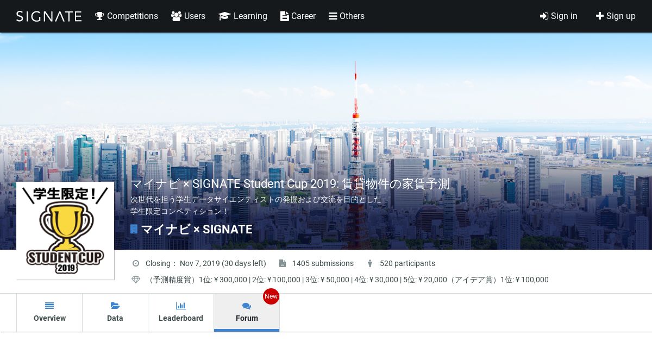This screenshot has width=652, height=342.
Task: Click the competition title Student Cup 2019
Action: [290, 184]
